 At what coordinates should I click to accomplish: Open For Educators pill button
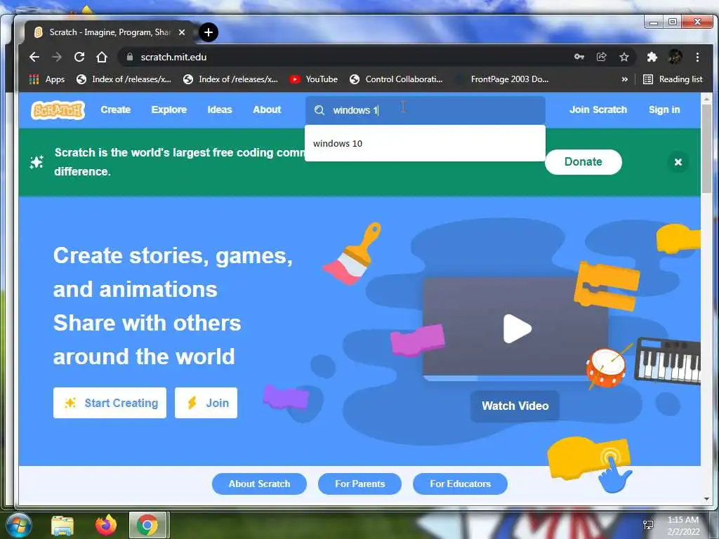[460, 484]
